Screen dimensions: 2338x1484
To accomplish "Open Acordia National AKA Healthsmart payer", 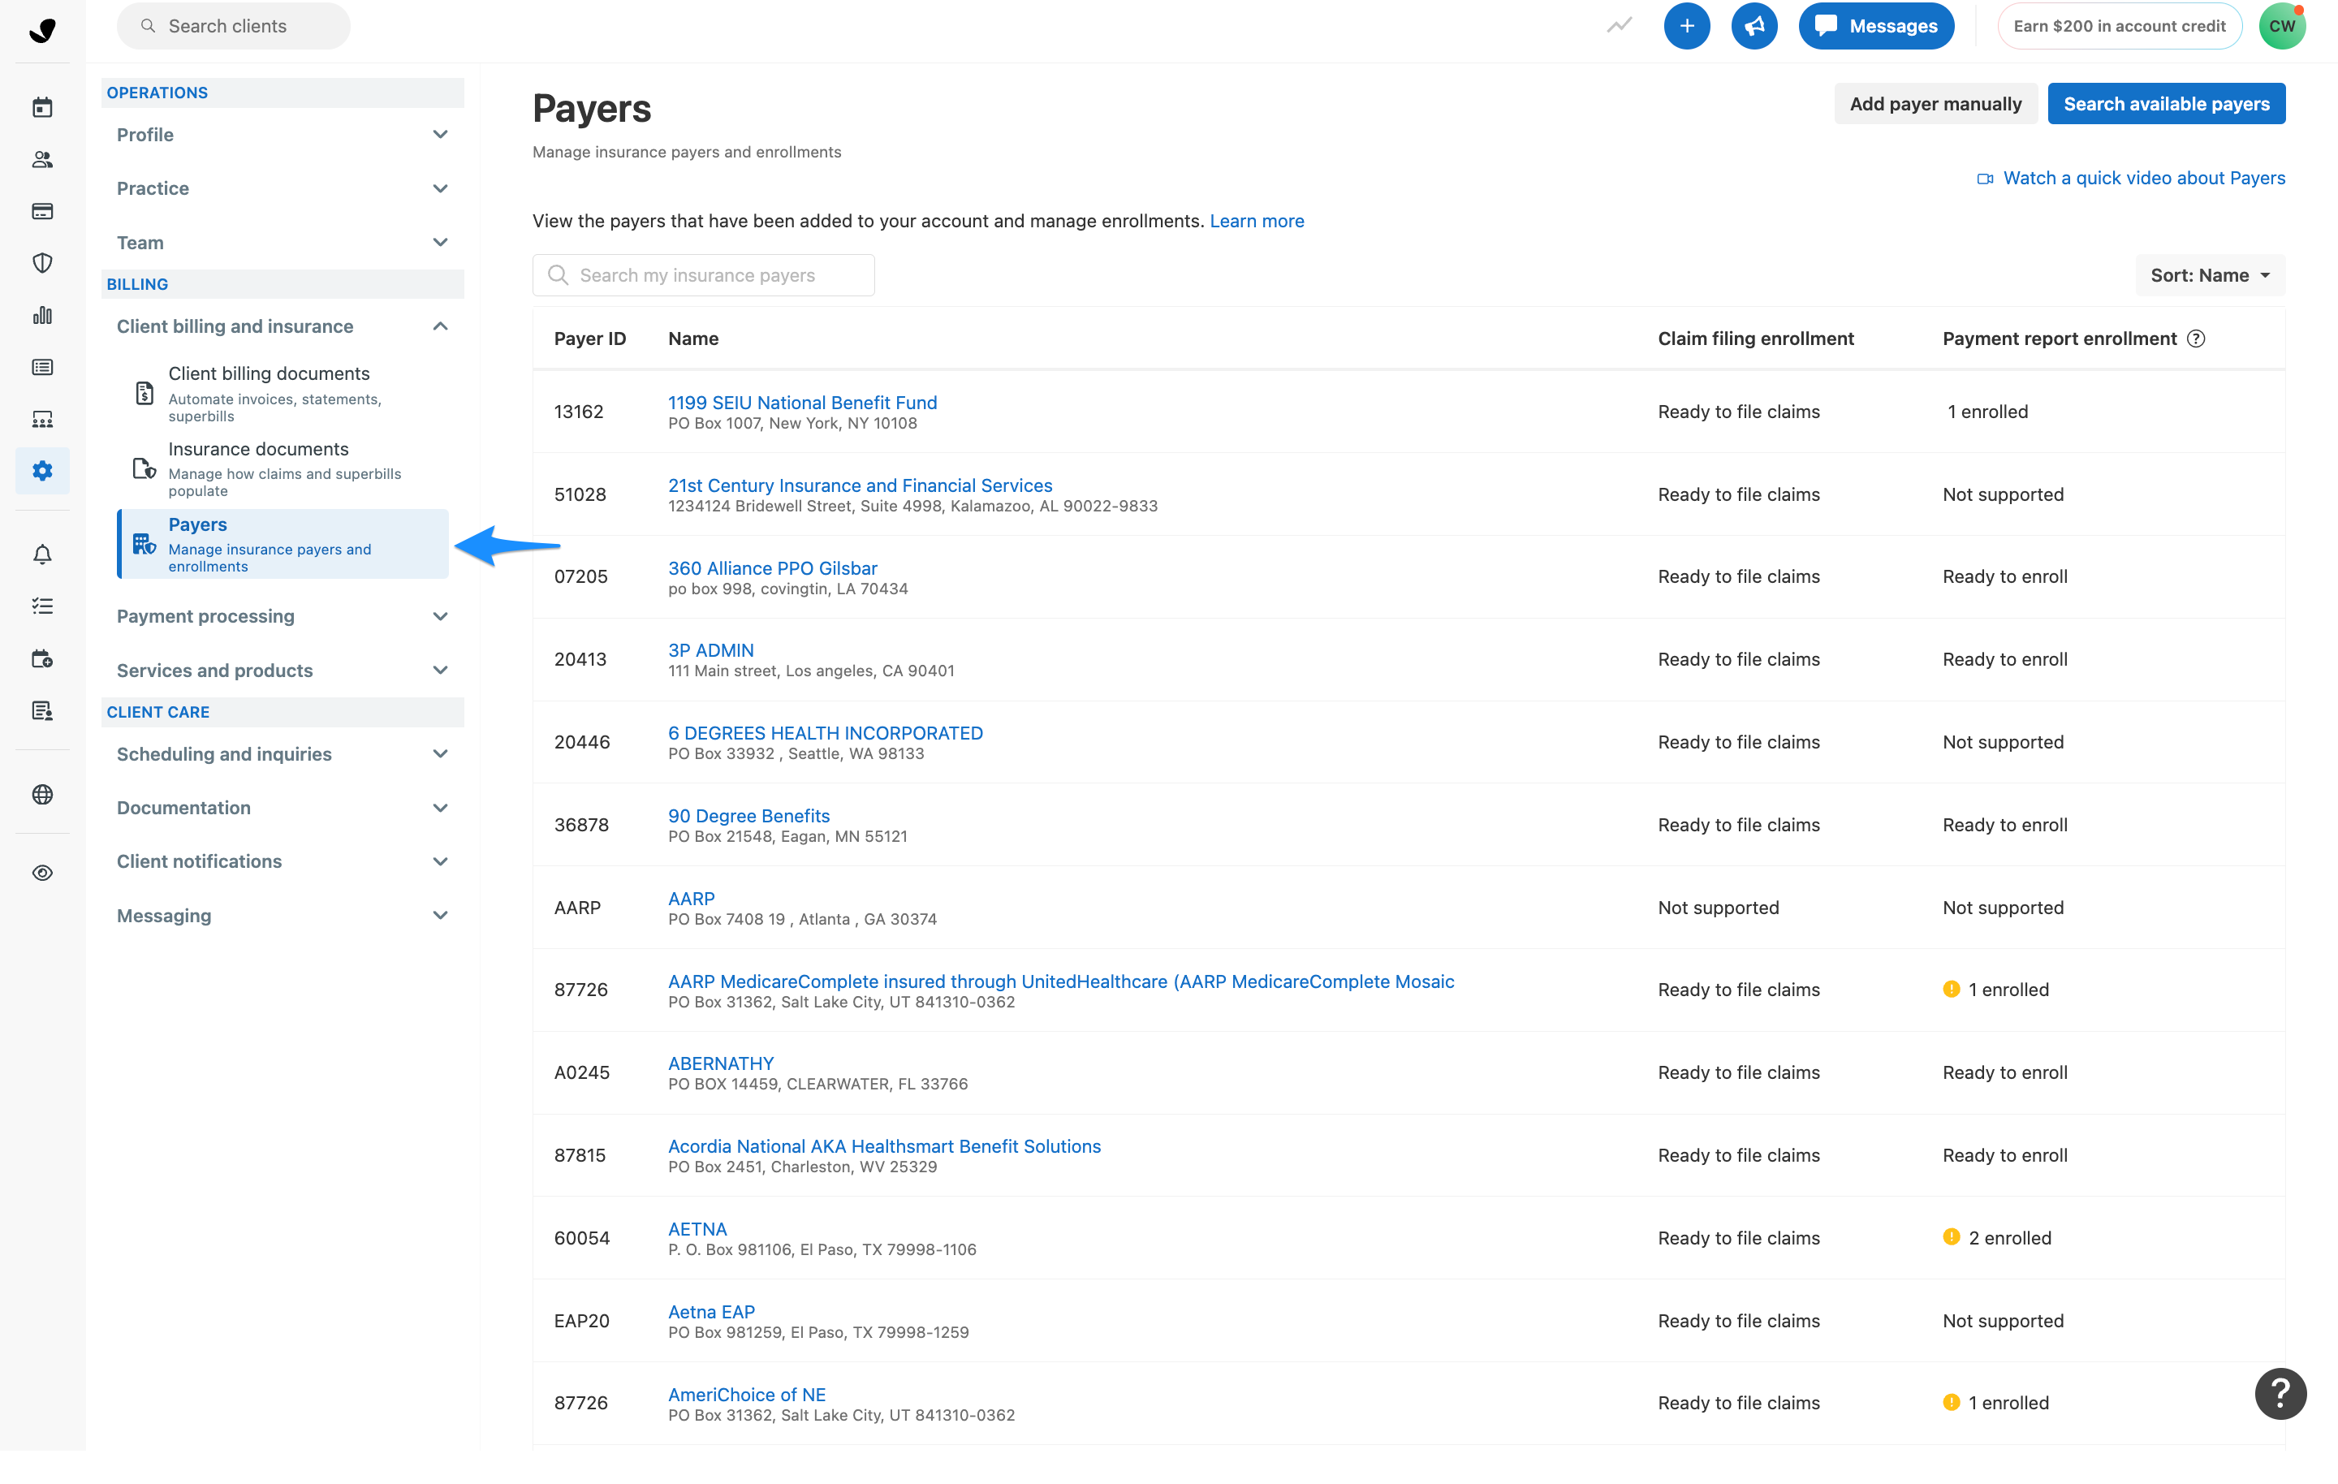I will pyautogui.click(x=885, y=1146).
